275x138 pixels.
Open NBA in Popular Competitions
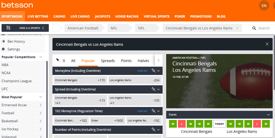[x=22, y=65]
